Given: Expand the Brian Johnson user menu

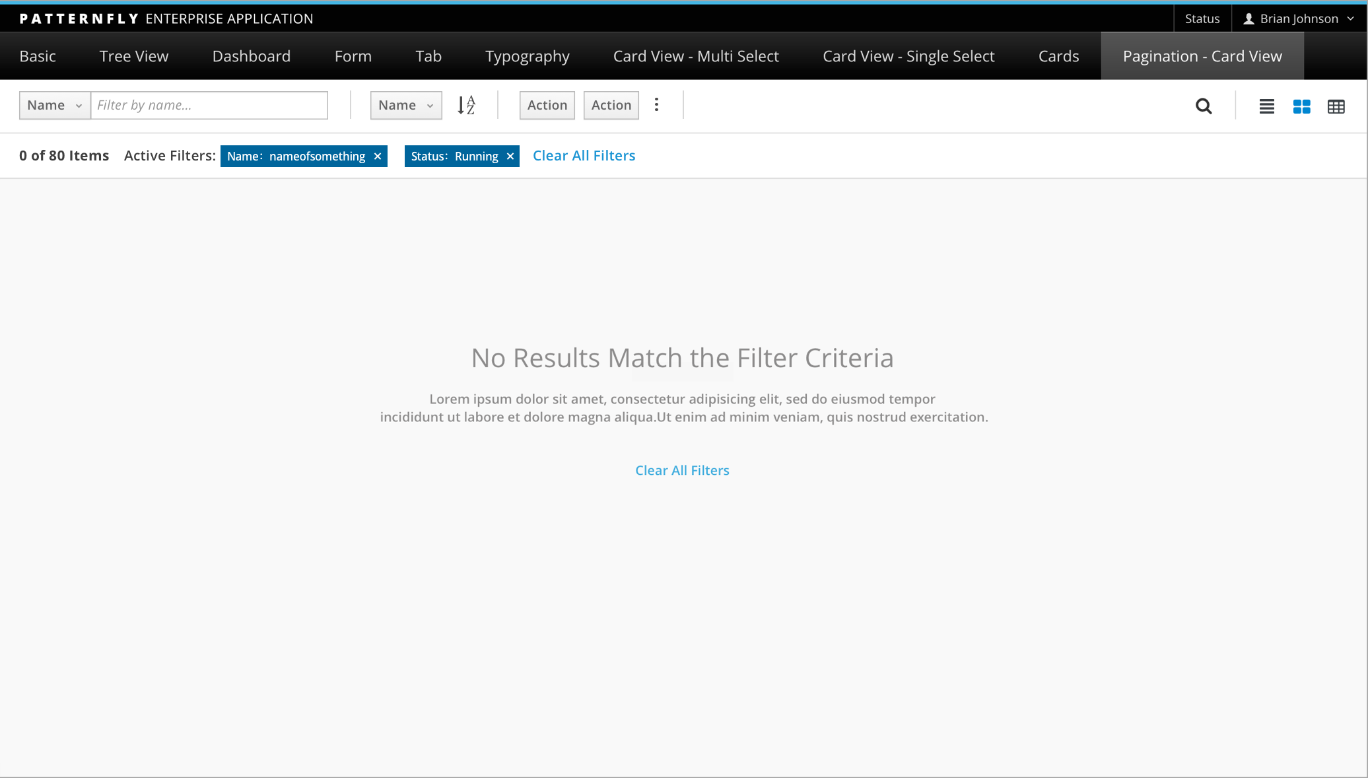Looking at the screenshot, I should tap(1299, 18).
